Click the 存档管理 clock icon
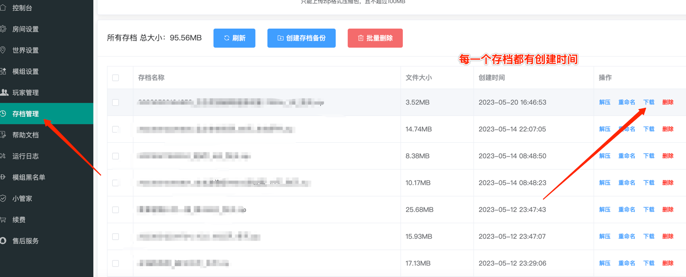This screenshot has height=277, width=686. point(3,114)
